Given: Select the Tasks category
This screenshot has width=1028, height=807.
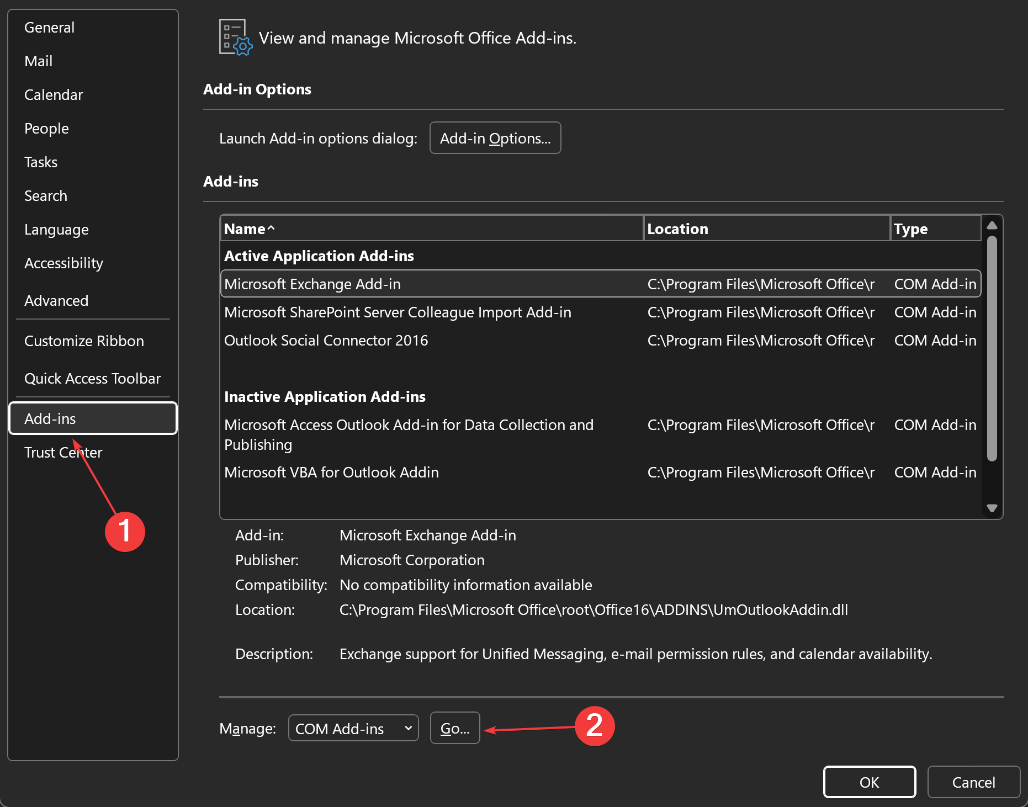Looking at the screenshot, I should click(93, 162).
